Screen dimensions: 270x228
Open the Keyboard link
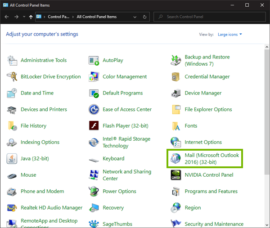point(113,158)
